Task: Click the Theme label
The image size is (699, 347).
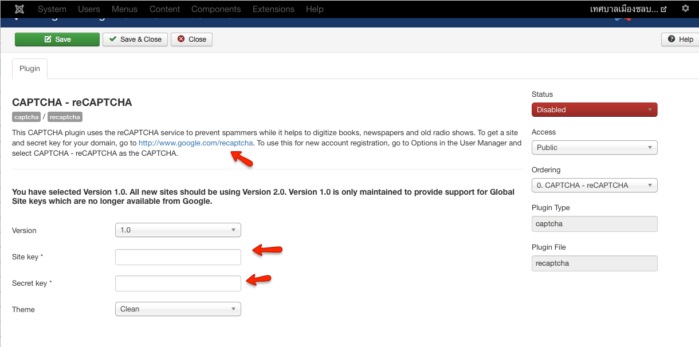Action: click(23, 310)
